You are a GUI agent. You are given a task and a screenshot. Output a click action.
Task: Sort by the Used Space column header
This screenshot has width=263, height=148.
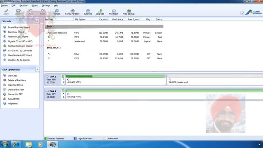click(x=116, y=19)
